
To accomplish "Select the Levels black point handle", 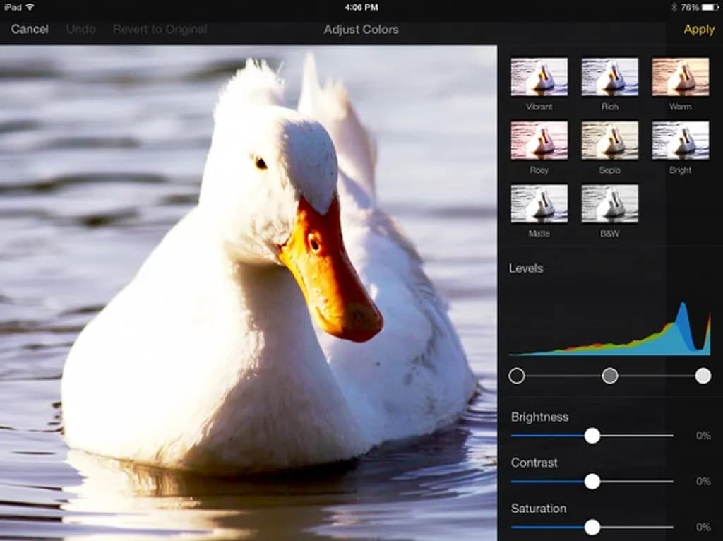I will [x=517, y=376].
